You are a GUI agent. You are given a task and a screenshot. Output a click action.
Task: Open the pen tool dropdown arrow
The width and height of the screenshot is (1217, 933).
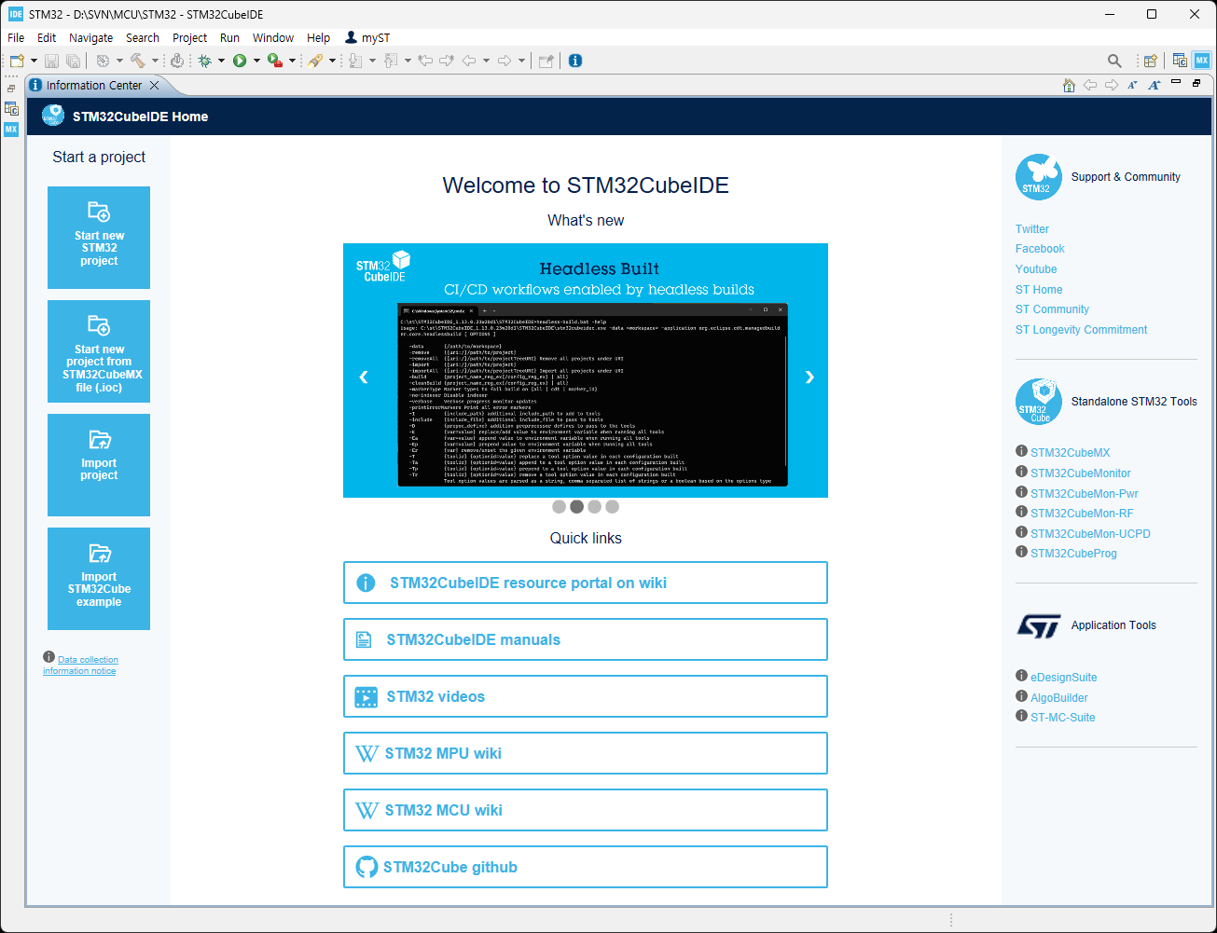tap(332, 61)
